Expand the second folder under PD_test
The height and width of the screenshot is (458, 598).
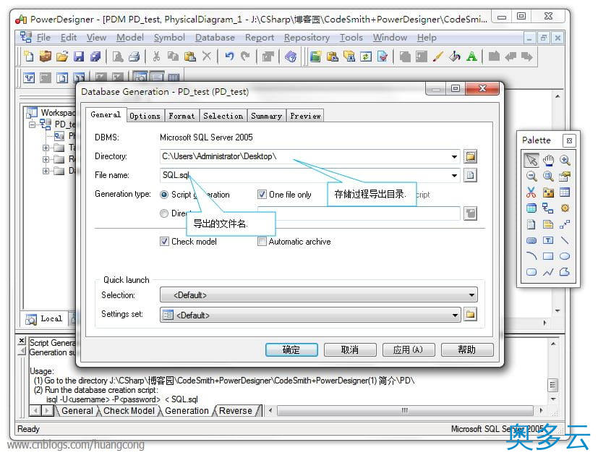[x=46, y=159]
